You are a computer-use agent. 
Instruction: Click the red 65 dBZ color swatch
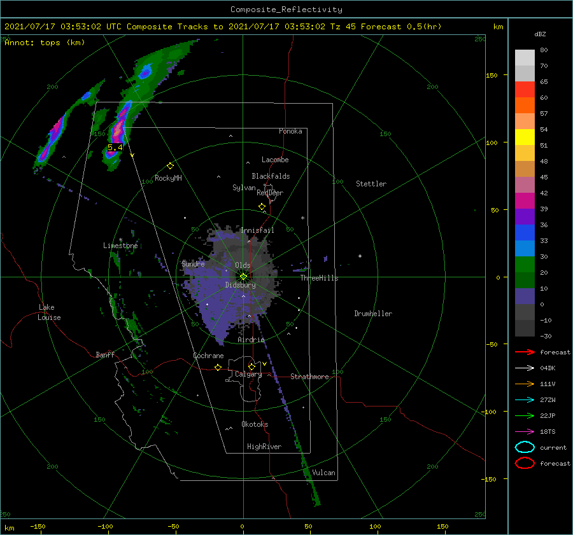[x=525, y=89]
